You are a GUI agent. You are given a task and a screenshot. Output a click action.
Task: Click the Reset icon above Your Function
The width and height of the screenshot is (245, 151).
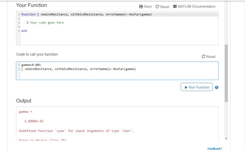tap(157, 7)
